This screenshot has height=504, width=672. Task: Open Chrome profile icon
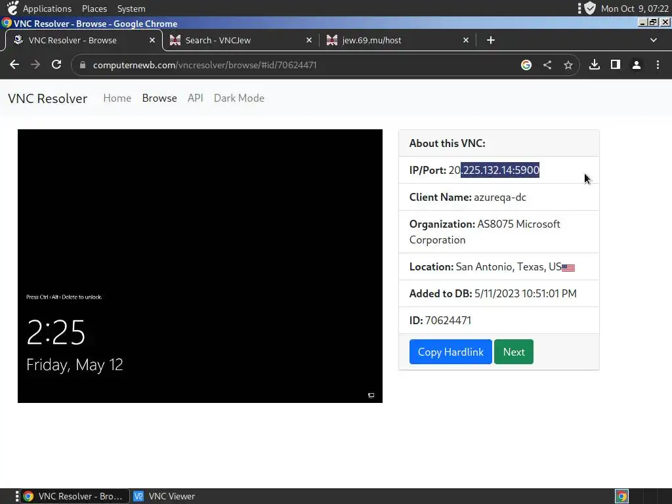pos(637,65)
